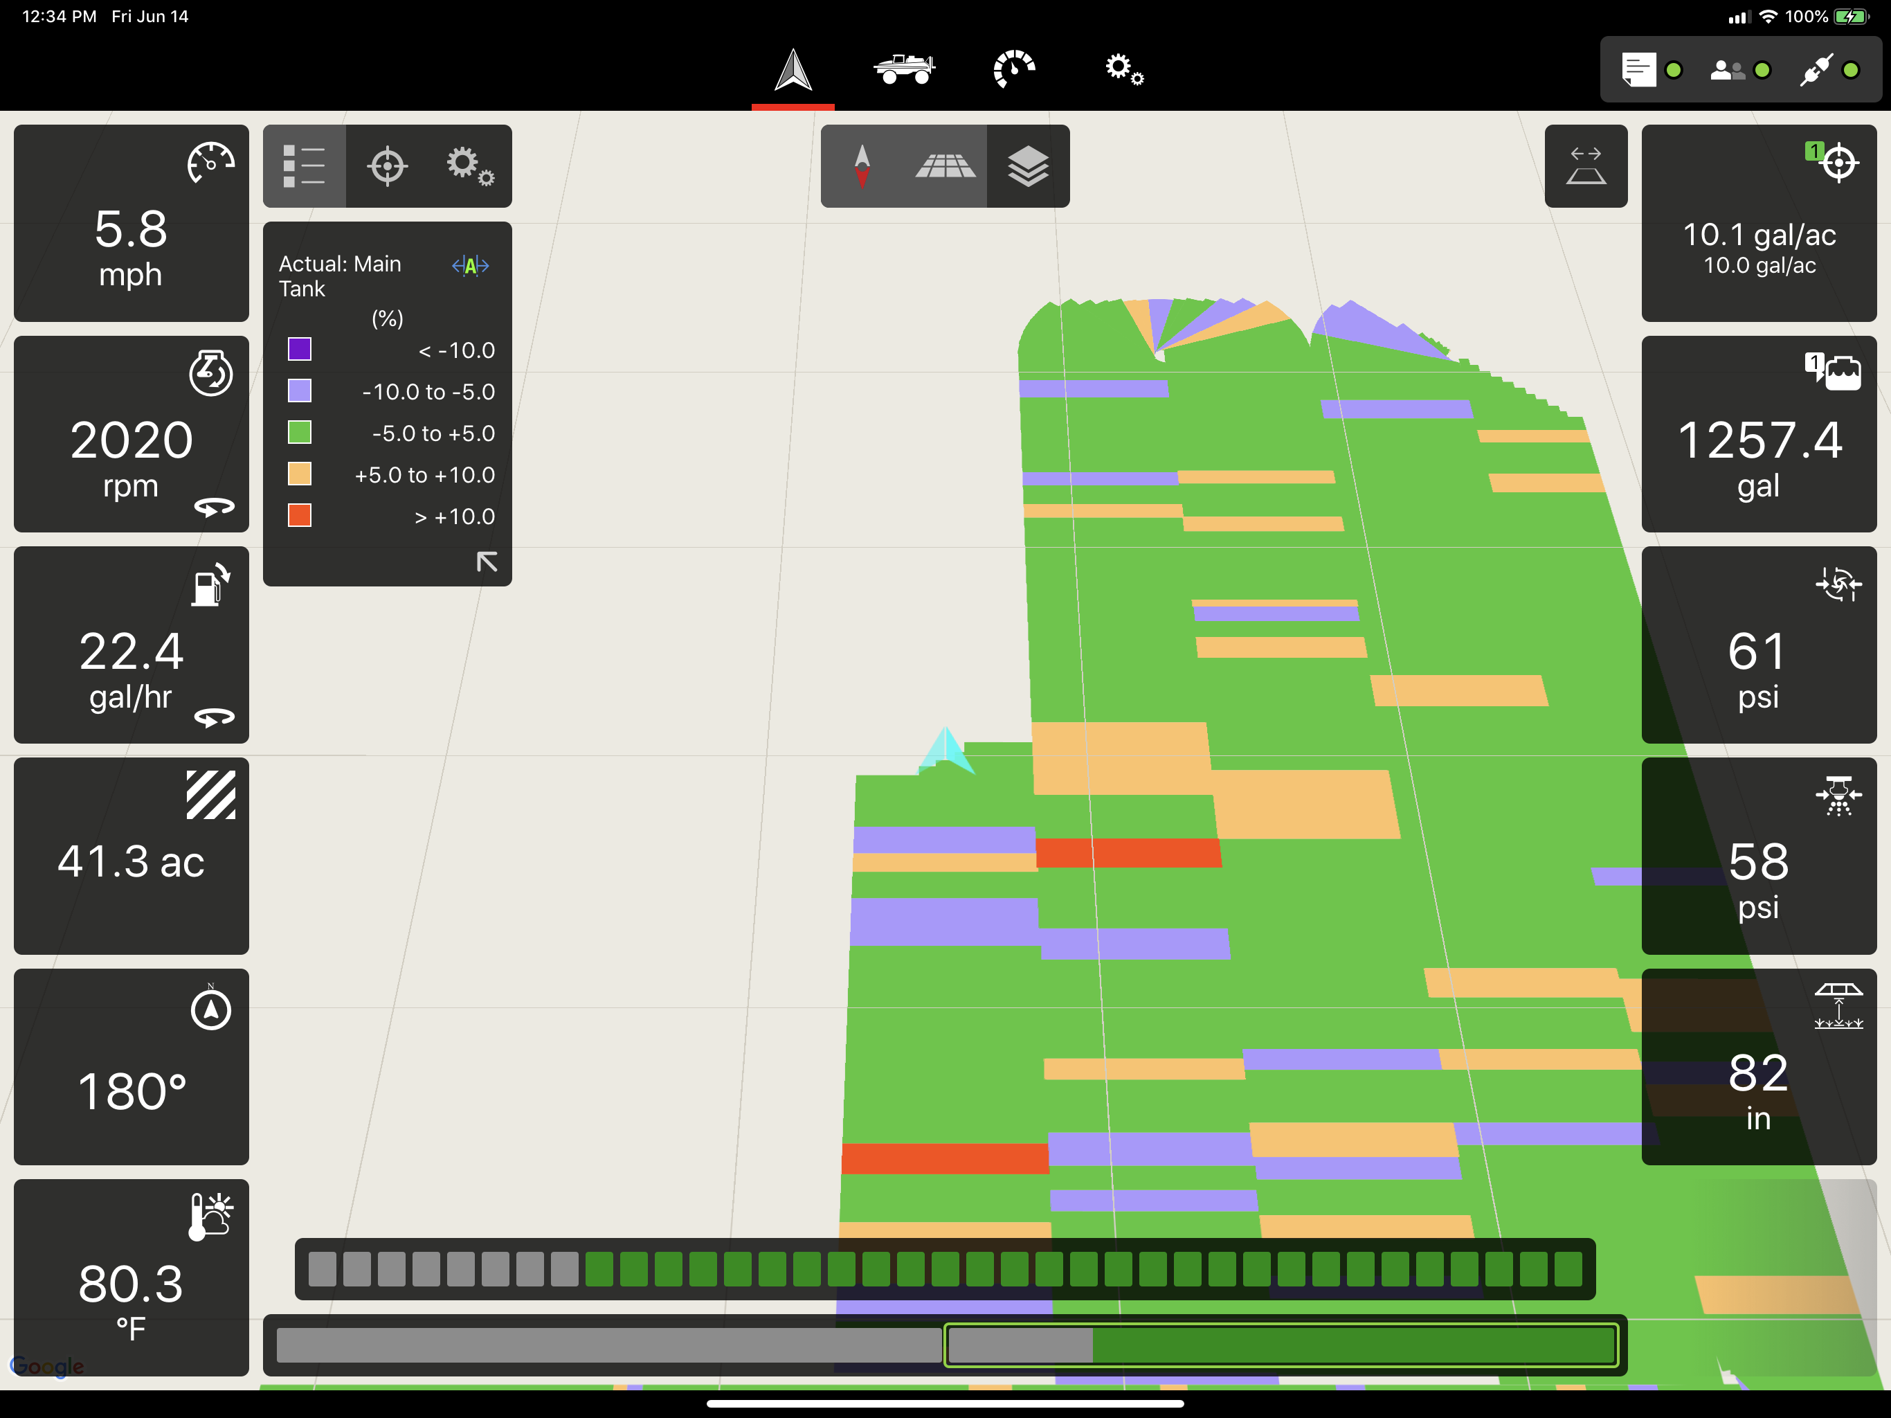The width and height of the screenshot is (1891, 1418).
Task: Select the crosshair target tool in map toolbar
Action: pos(386,166)
